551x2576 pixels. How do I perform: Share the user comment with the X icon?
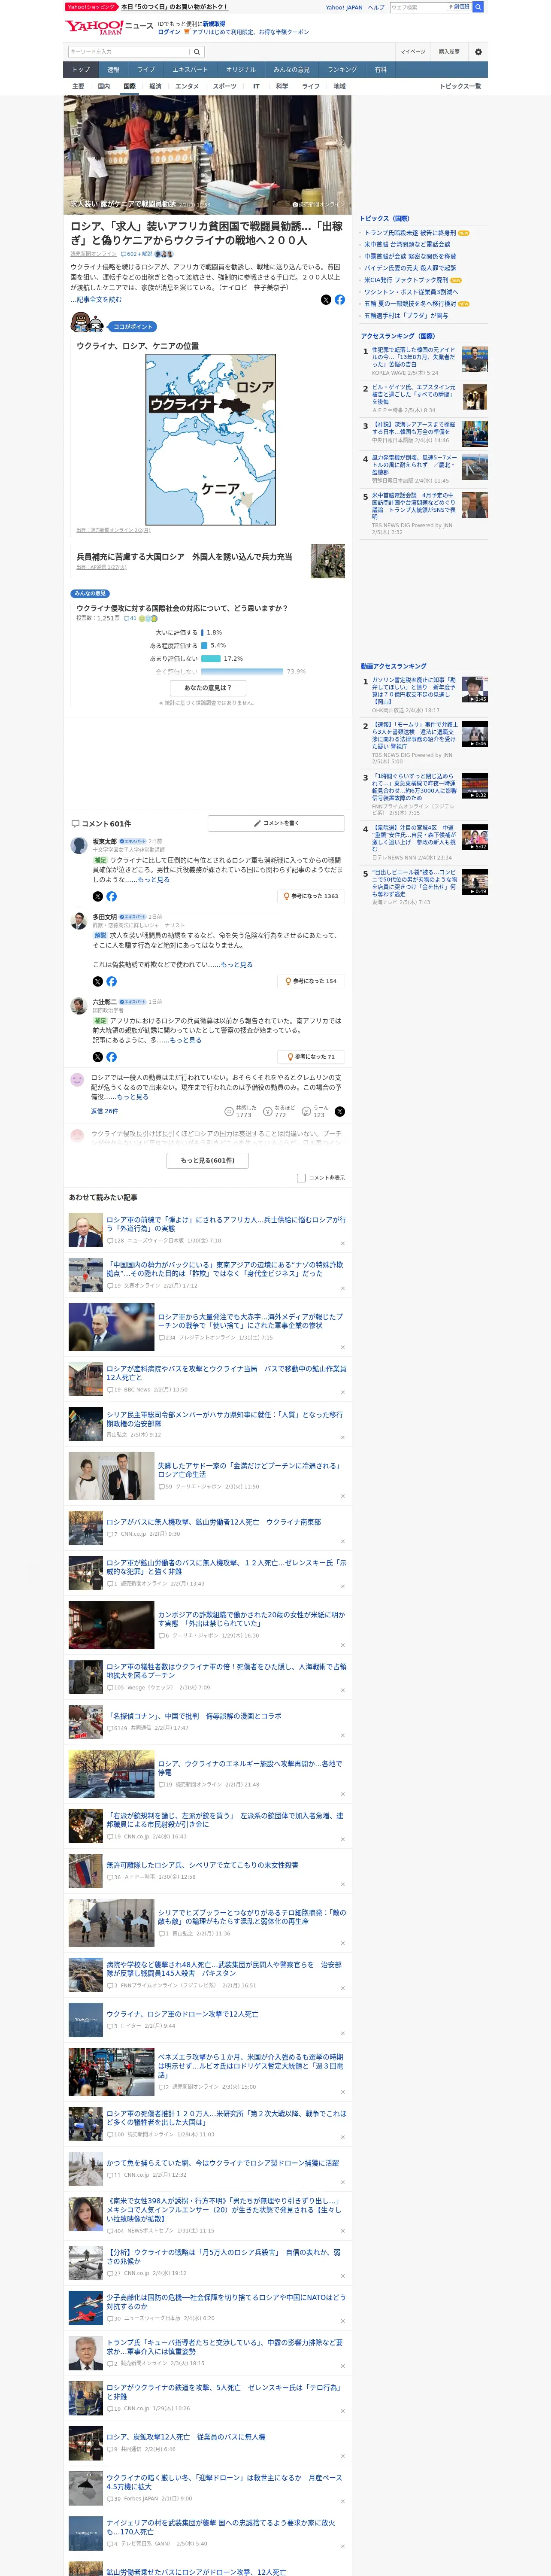340,1111
